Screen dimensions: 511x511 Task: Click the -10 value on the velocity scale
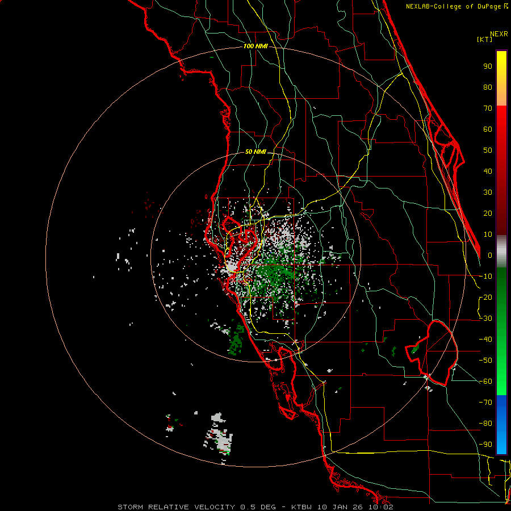pyautogui.click(x=485, y=277)
